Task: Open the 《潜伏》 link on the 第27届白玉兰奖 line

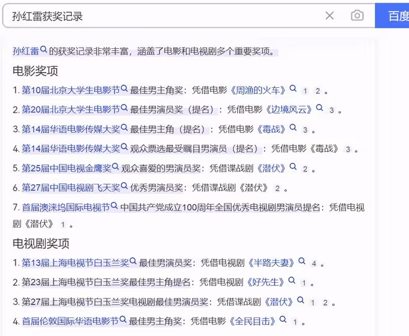Action: (x=279, y=302)
